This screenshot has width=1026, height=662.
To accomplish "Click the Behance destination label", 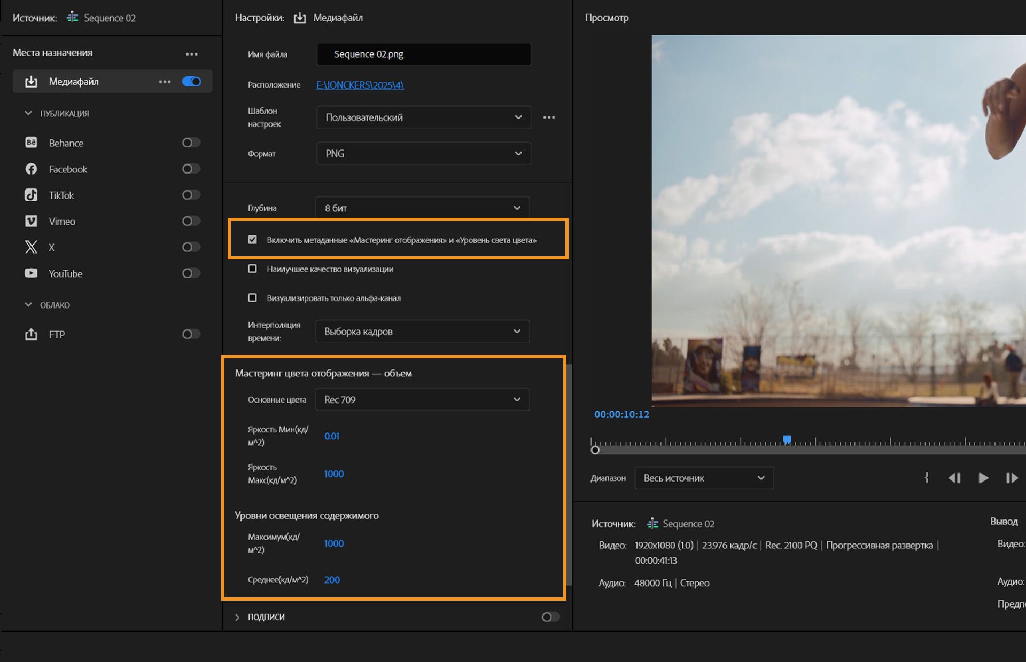I will point(66,143).
